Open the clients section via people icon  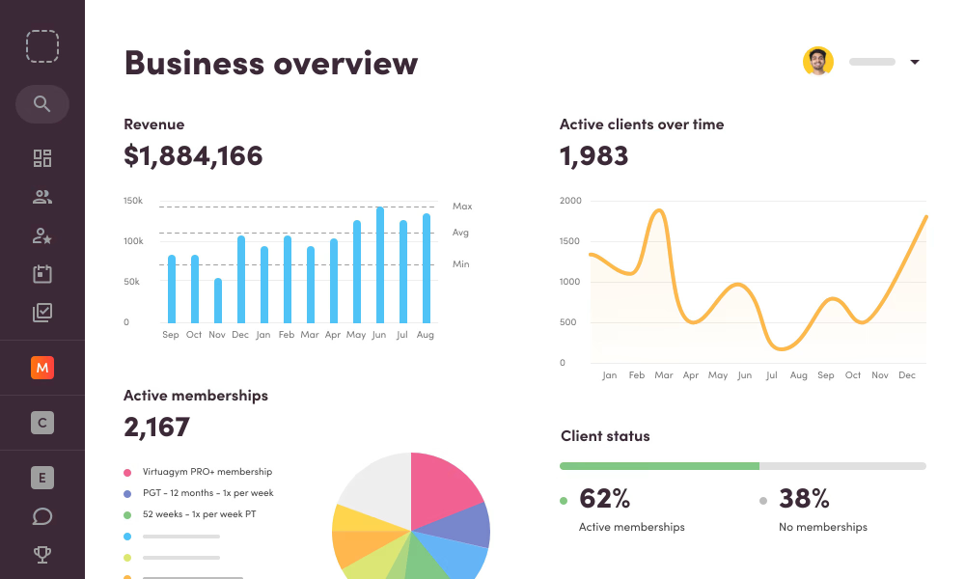(41, 197)
